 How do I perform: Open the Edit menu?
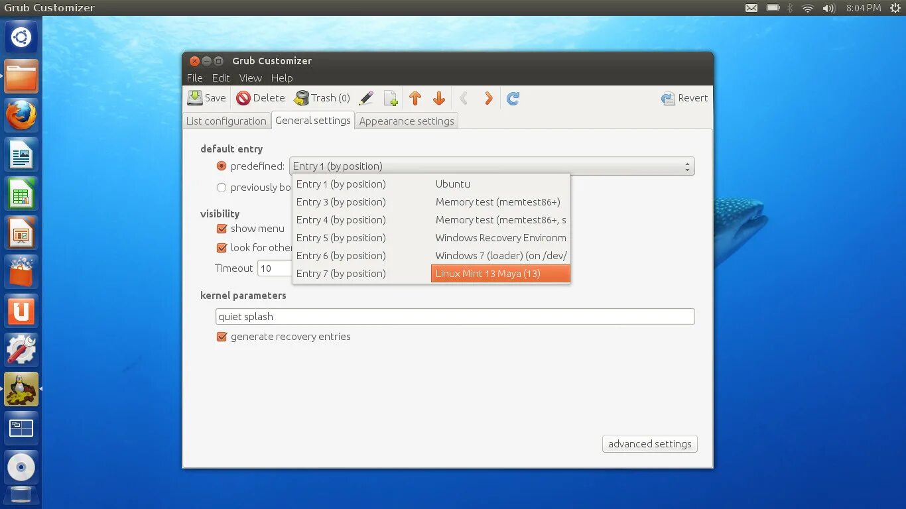click(221, 78)
